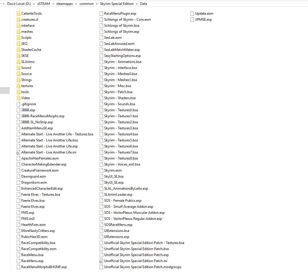The width and height of the screenshot is (308, 273).
Task: Click the file icon of Dawnguard.esm
Action: click(x=18, y=176)
